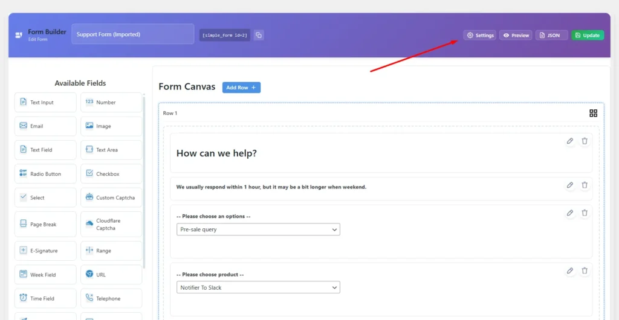The height and width of the screenshot is (320, 619).
Task: Open form Settings
Action: pyautogui.click(x=480, y=35)
